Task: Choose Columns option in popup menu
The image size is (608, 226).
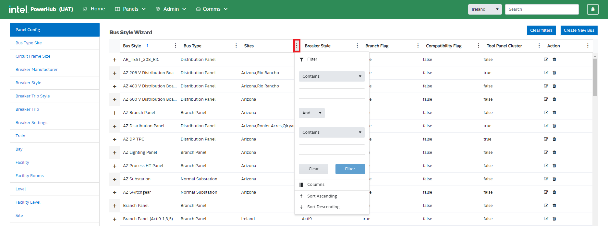Action: point(316,185)
